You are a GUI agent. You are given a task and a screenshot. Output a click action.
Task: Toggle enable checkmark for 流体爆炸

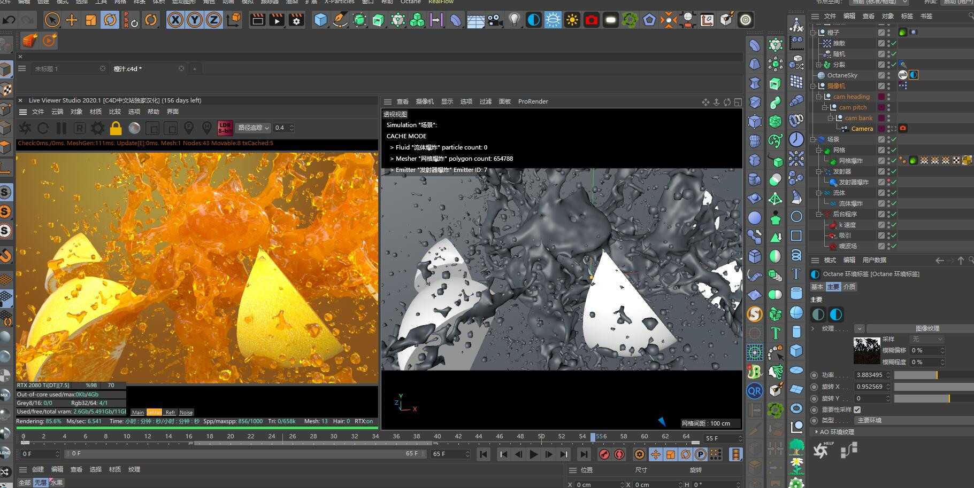point(894,203)
